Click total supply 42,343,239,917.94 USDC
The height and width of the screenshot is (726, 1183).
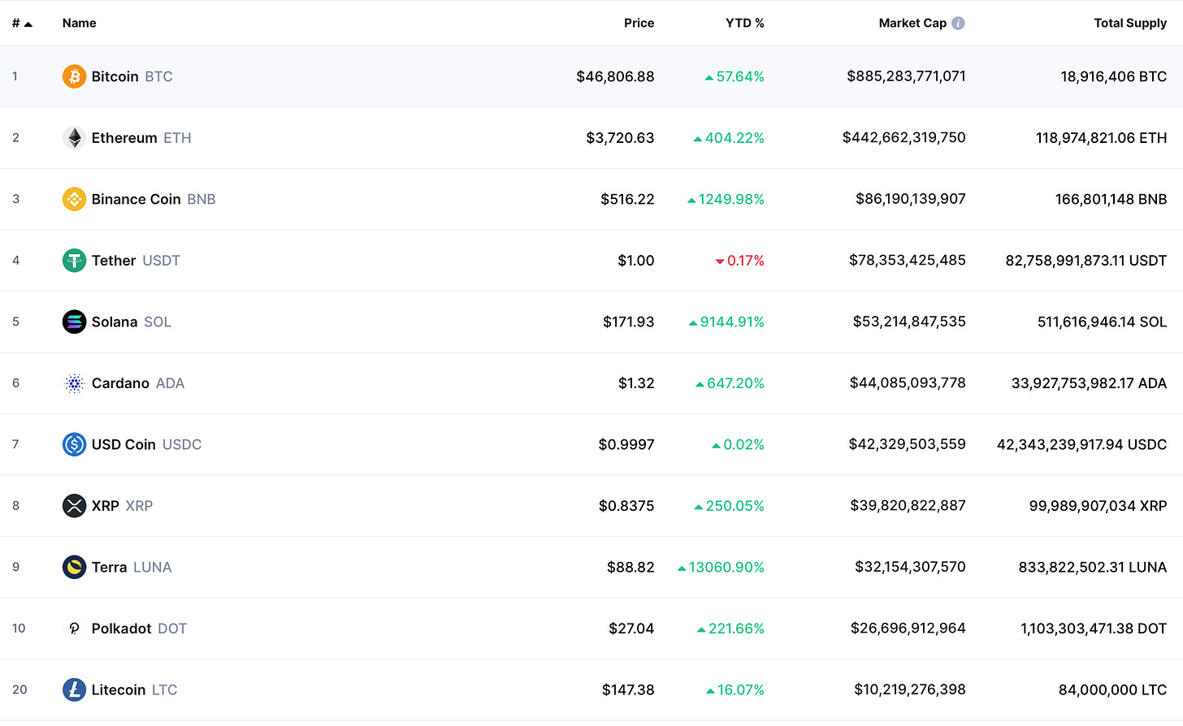(1082, 444)
